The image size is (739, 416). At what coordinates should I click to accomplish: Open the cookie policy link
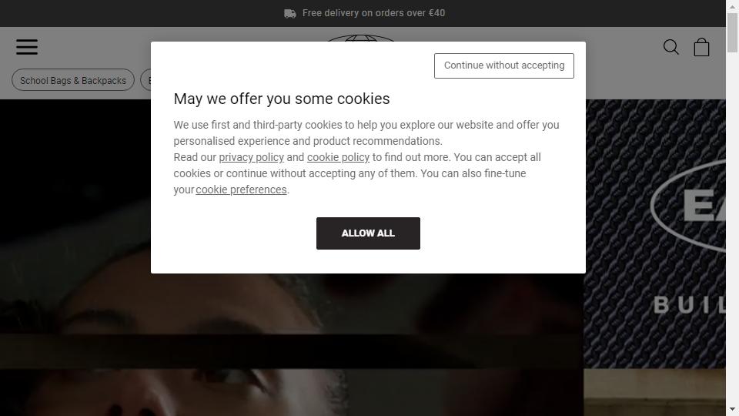(338, 157)
